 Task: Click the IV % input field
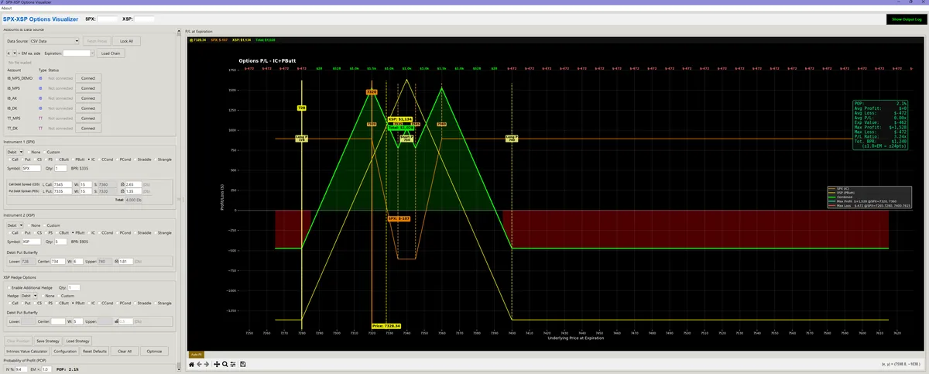21,369
